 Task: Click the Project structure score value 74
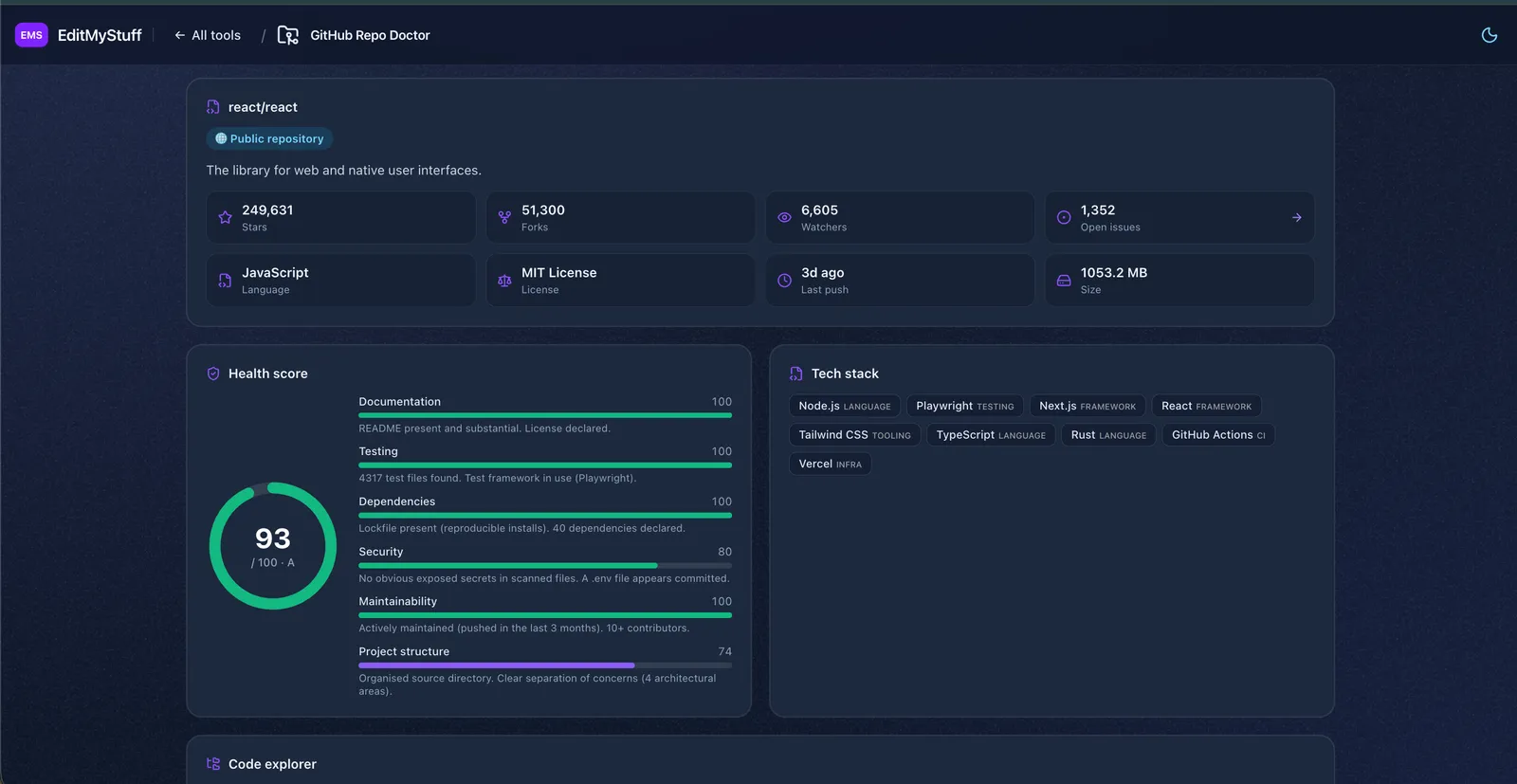[725, 651]
